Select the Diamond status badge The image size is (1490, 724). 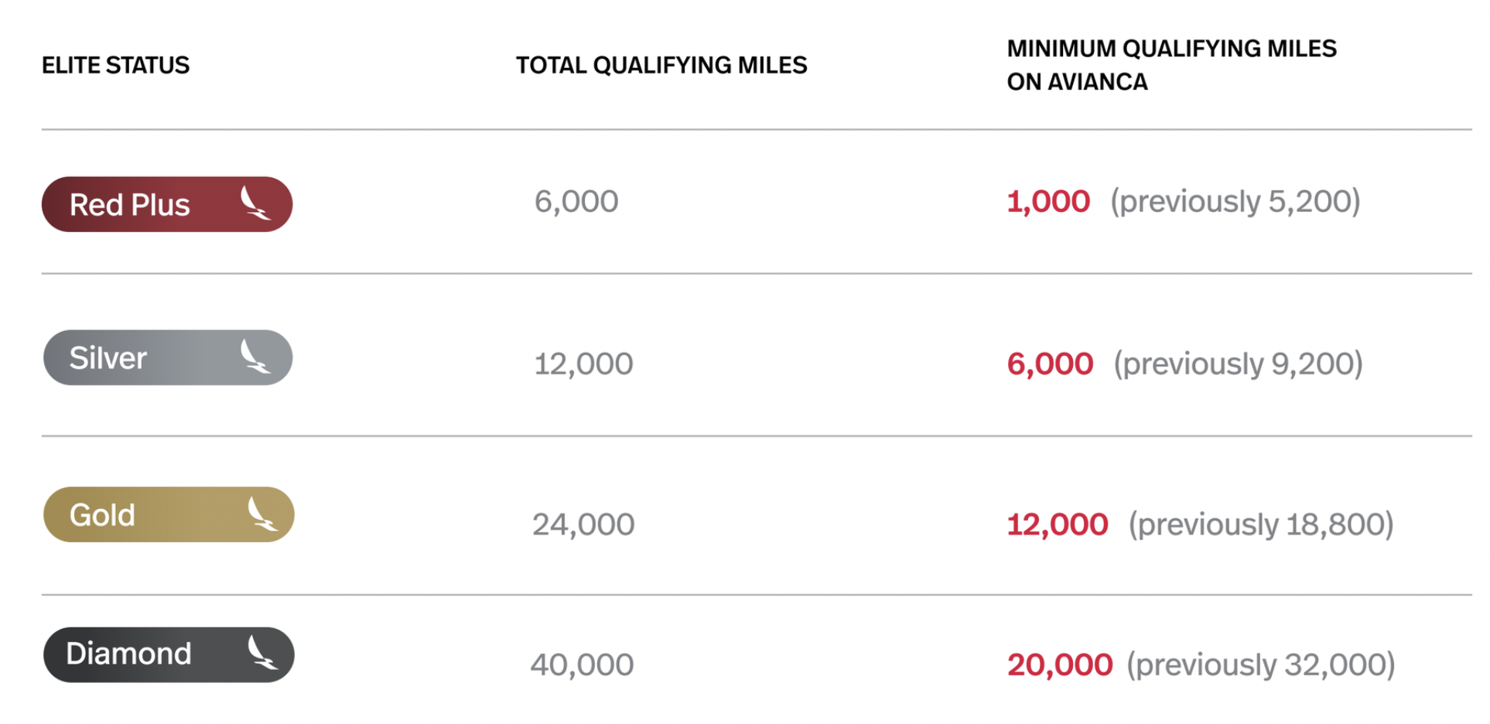[x=169, y=654]
